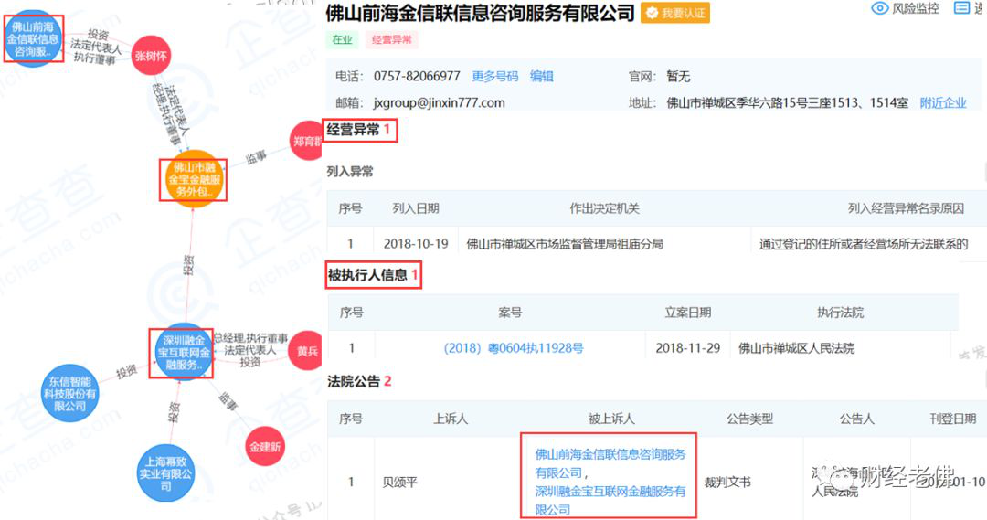Click the 编辑 link beside phone
Viewport: 987px width, 520px height.
(x=541, y=76)
